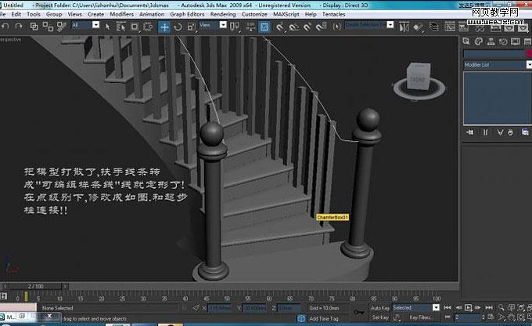Activate the Select and Link tool
Image resolution: width=532 pixels, height=326 pixels.
tap(34, 27)
